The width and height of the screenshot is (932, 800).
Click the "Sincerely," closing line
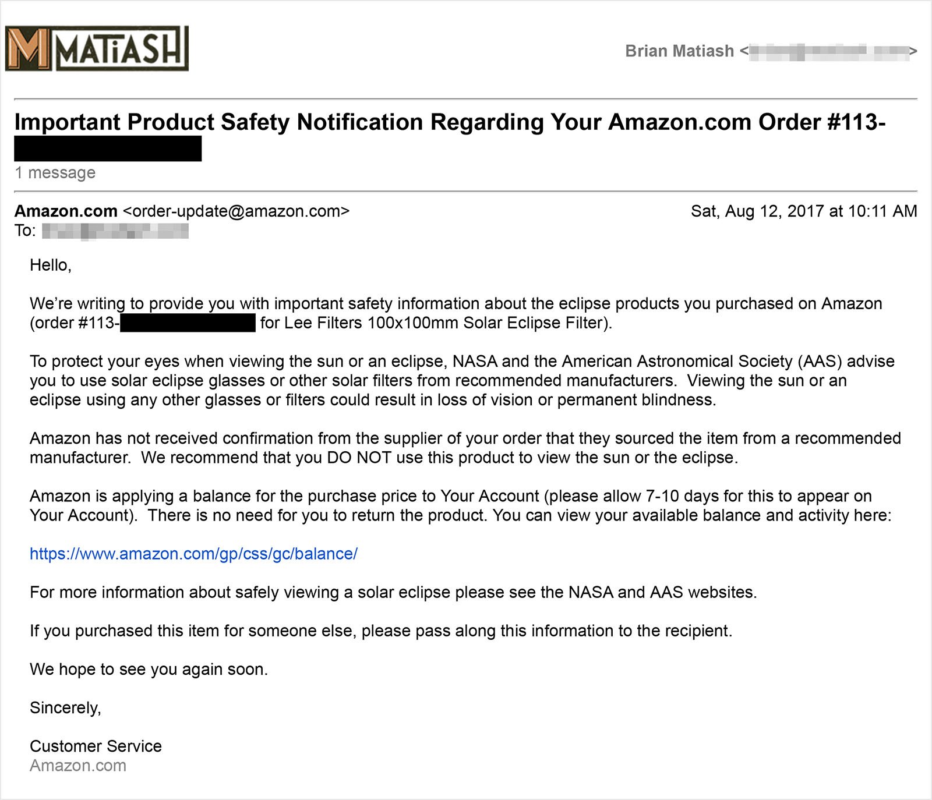coord(65,708)
